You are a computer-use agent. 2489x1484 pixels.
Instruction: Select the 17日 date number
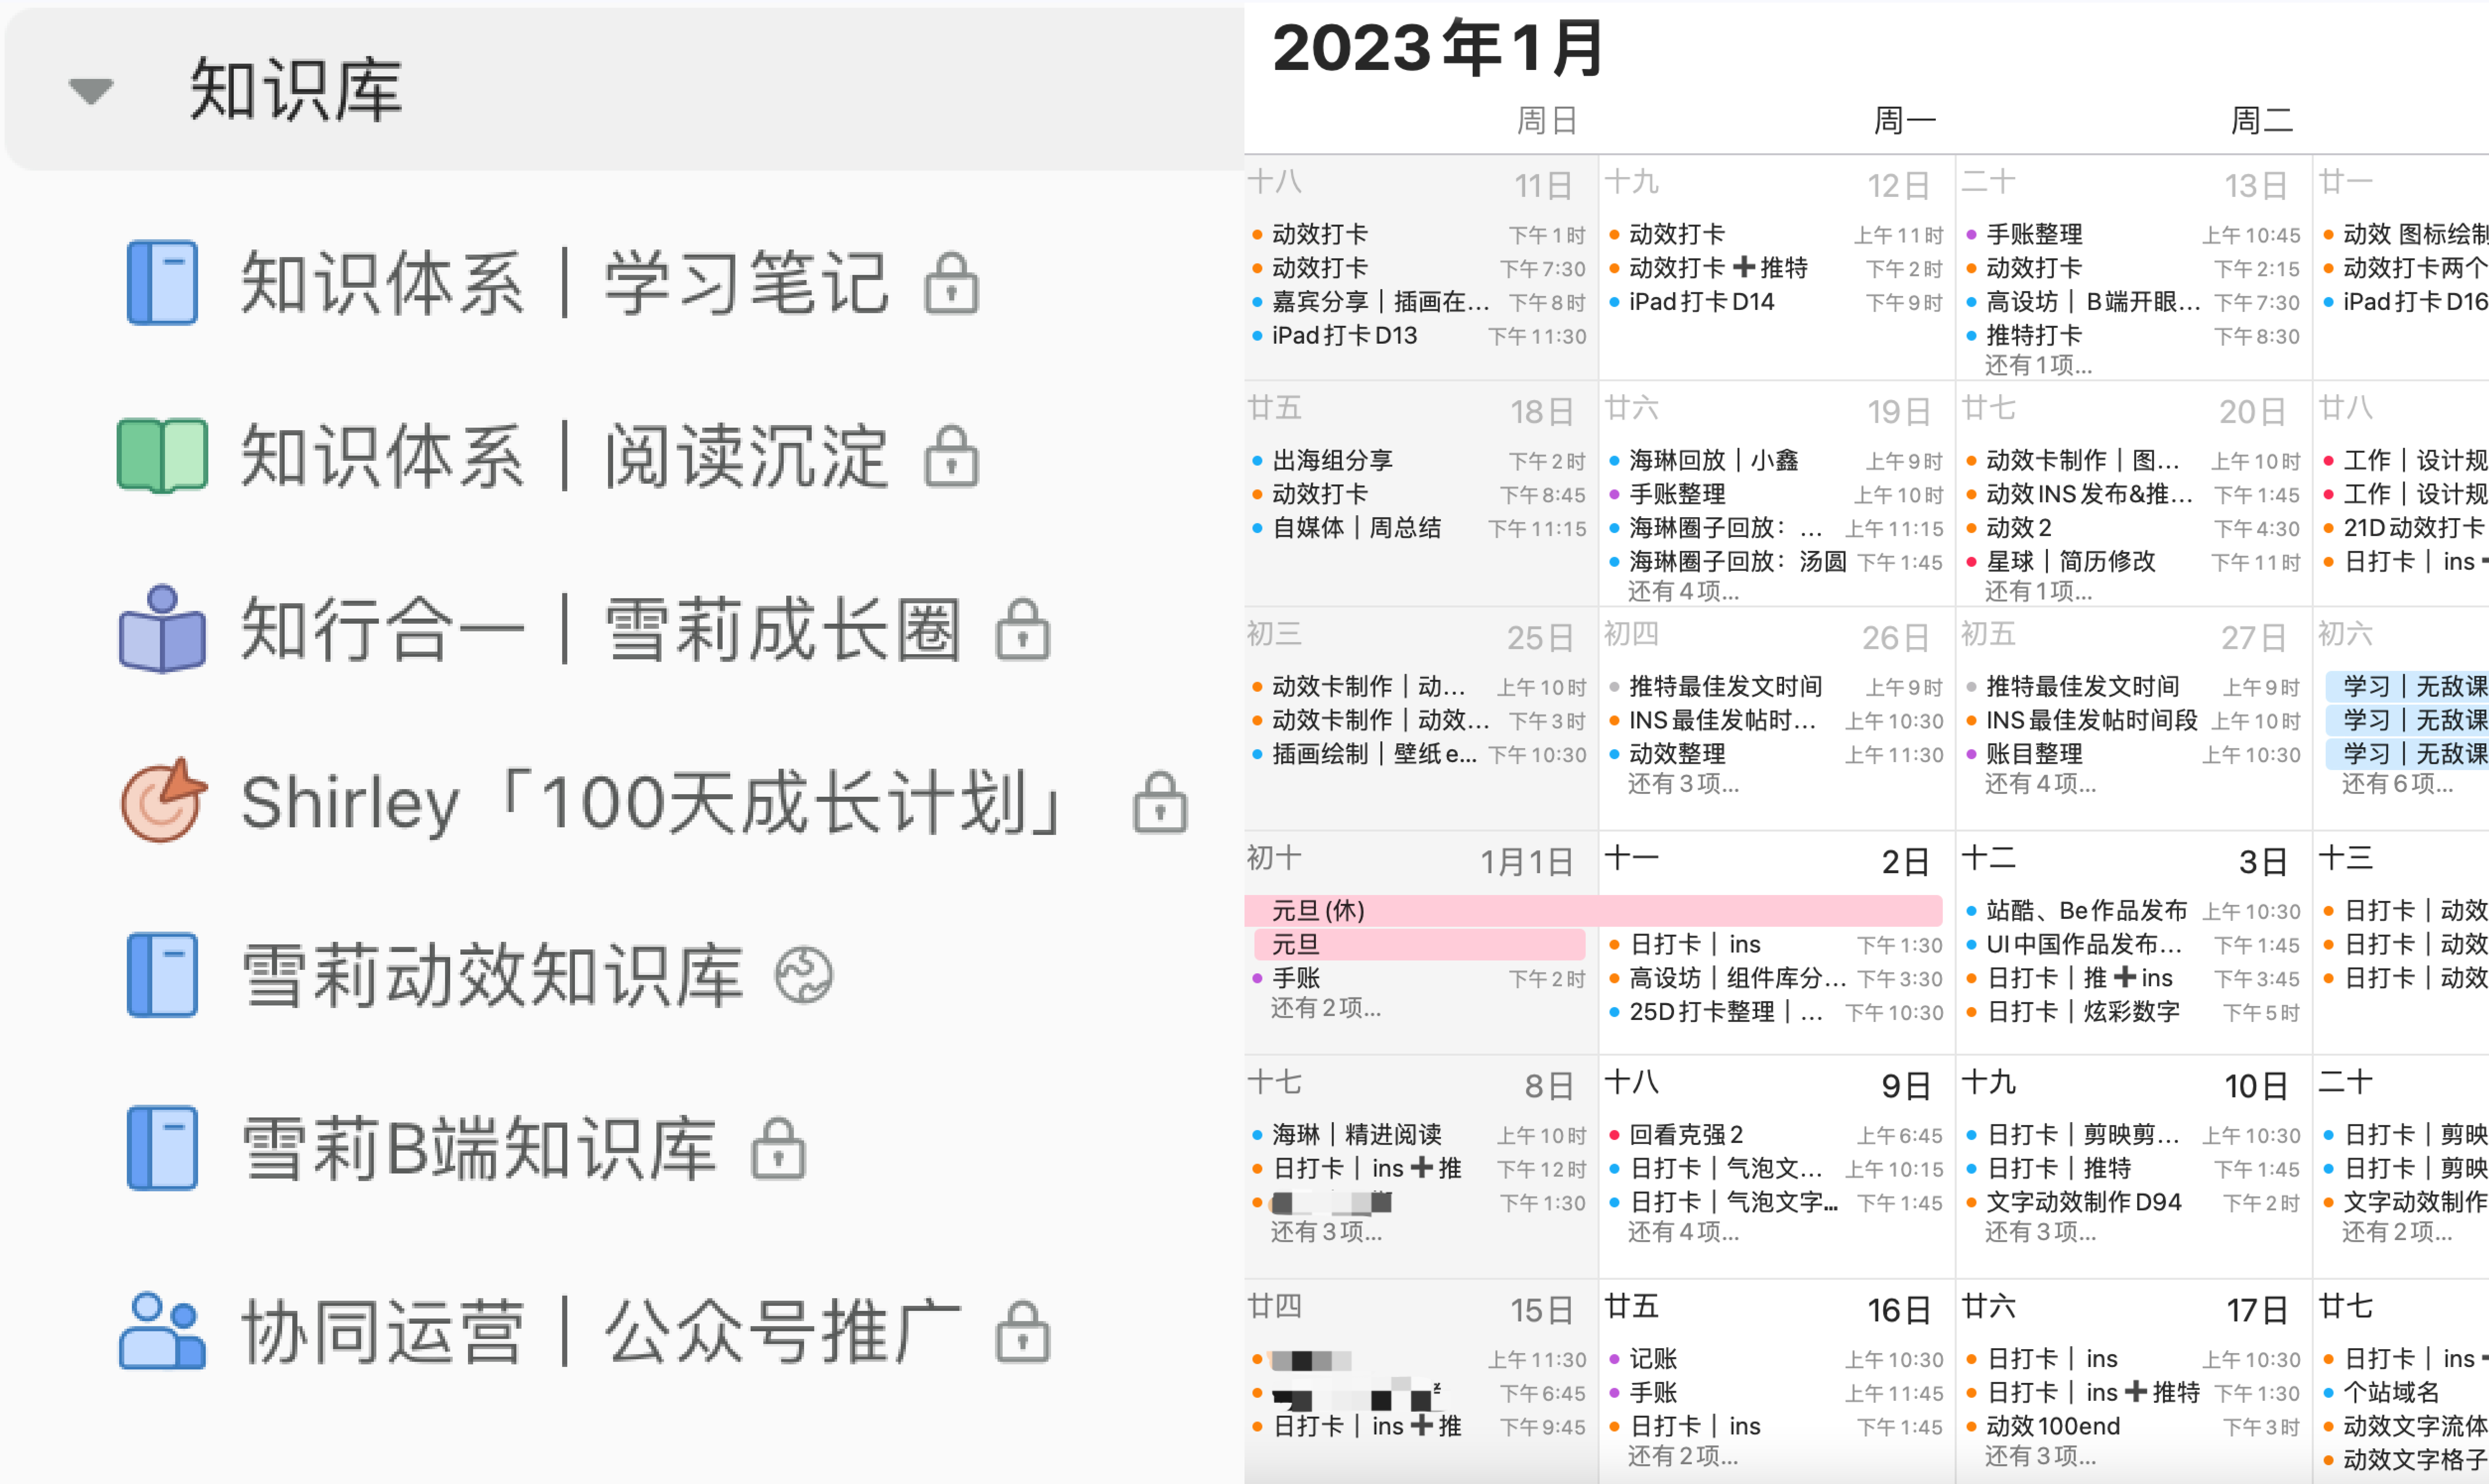(x=2257, y=1310)
